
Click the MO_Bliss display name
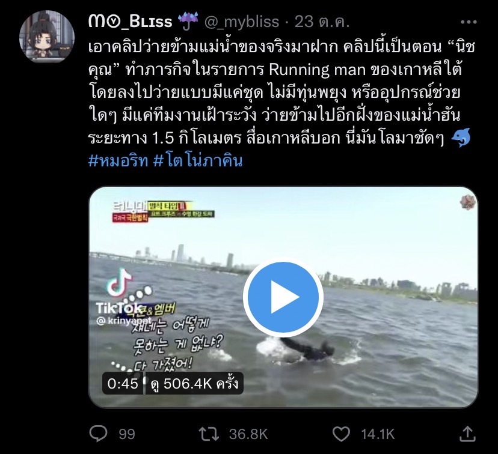pos(131,22)
